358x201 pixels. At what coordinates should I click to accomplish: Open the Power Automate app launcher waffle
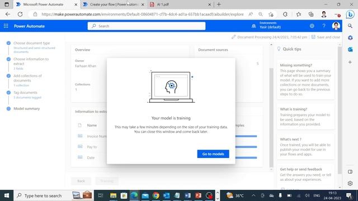(x=6, y=26)
